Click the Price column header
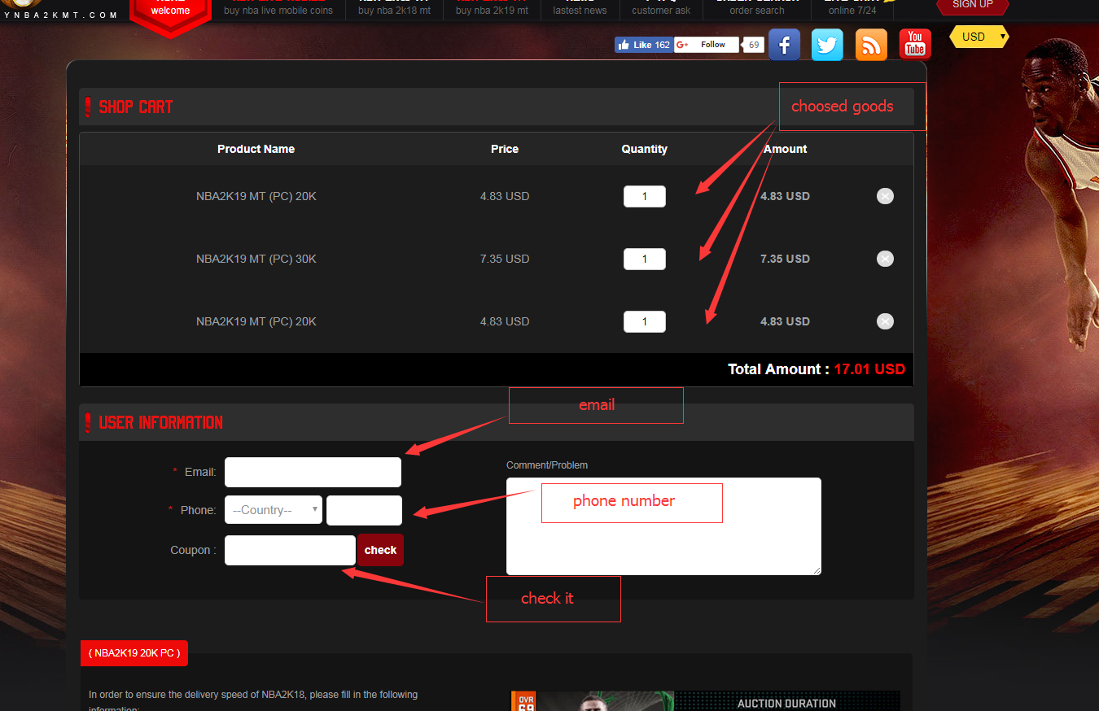 point(505,149)
